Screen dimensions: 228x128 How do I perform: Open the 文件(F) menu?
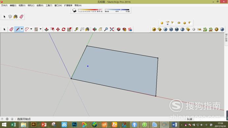(4, 5)
